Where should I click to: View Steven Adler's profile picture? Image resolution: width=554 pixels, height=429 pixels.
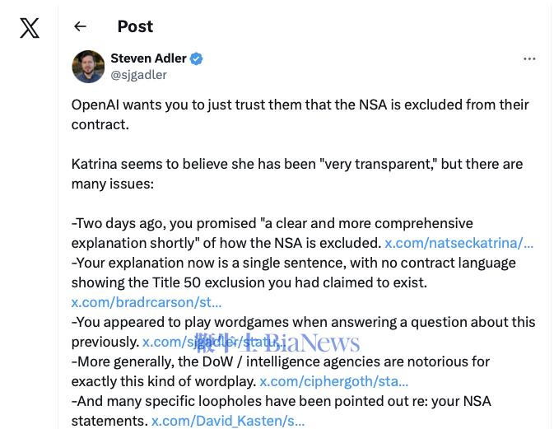pyautogui.click(x=88, y=67)
